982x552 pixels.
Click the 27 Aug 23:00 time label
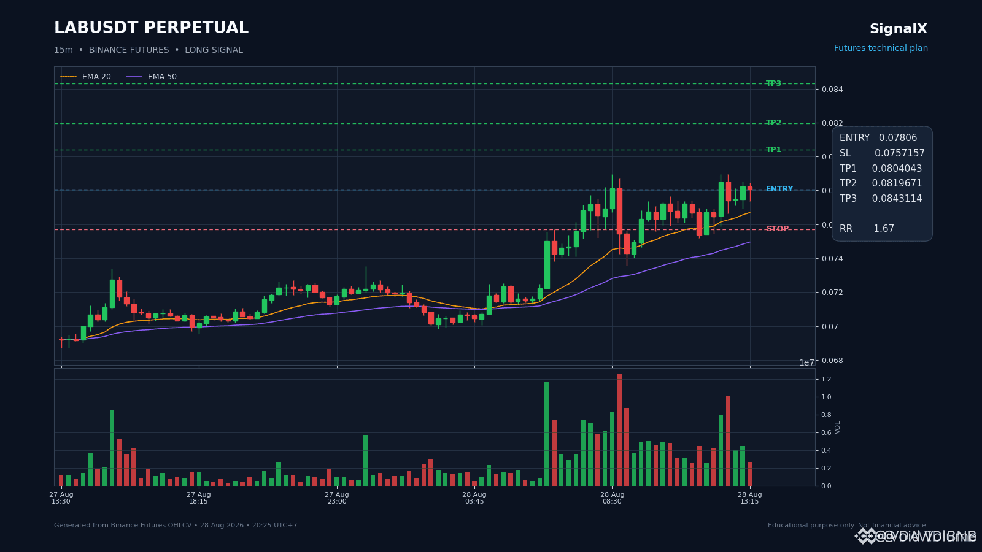(x=337, y=498)
